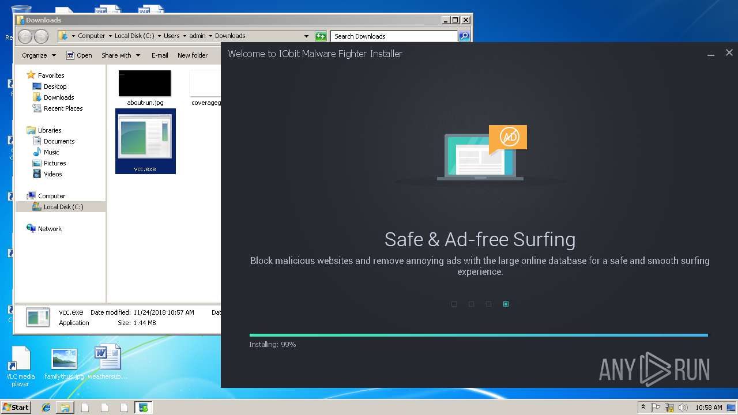Click the vcc.exe preview icon in details pane
Screen dimensions: 738x415
tap(38, 317)
